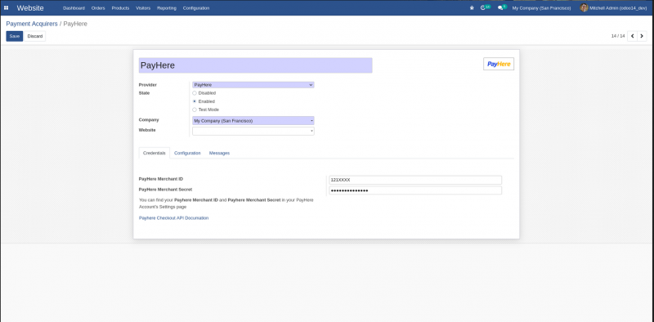Go back to Payment Acquirers breadcrumb
The image size is (654, 322).
coord(32,24)
